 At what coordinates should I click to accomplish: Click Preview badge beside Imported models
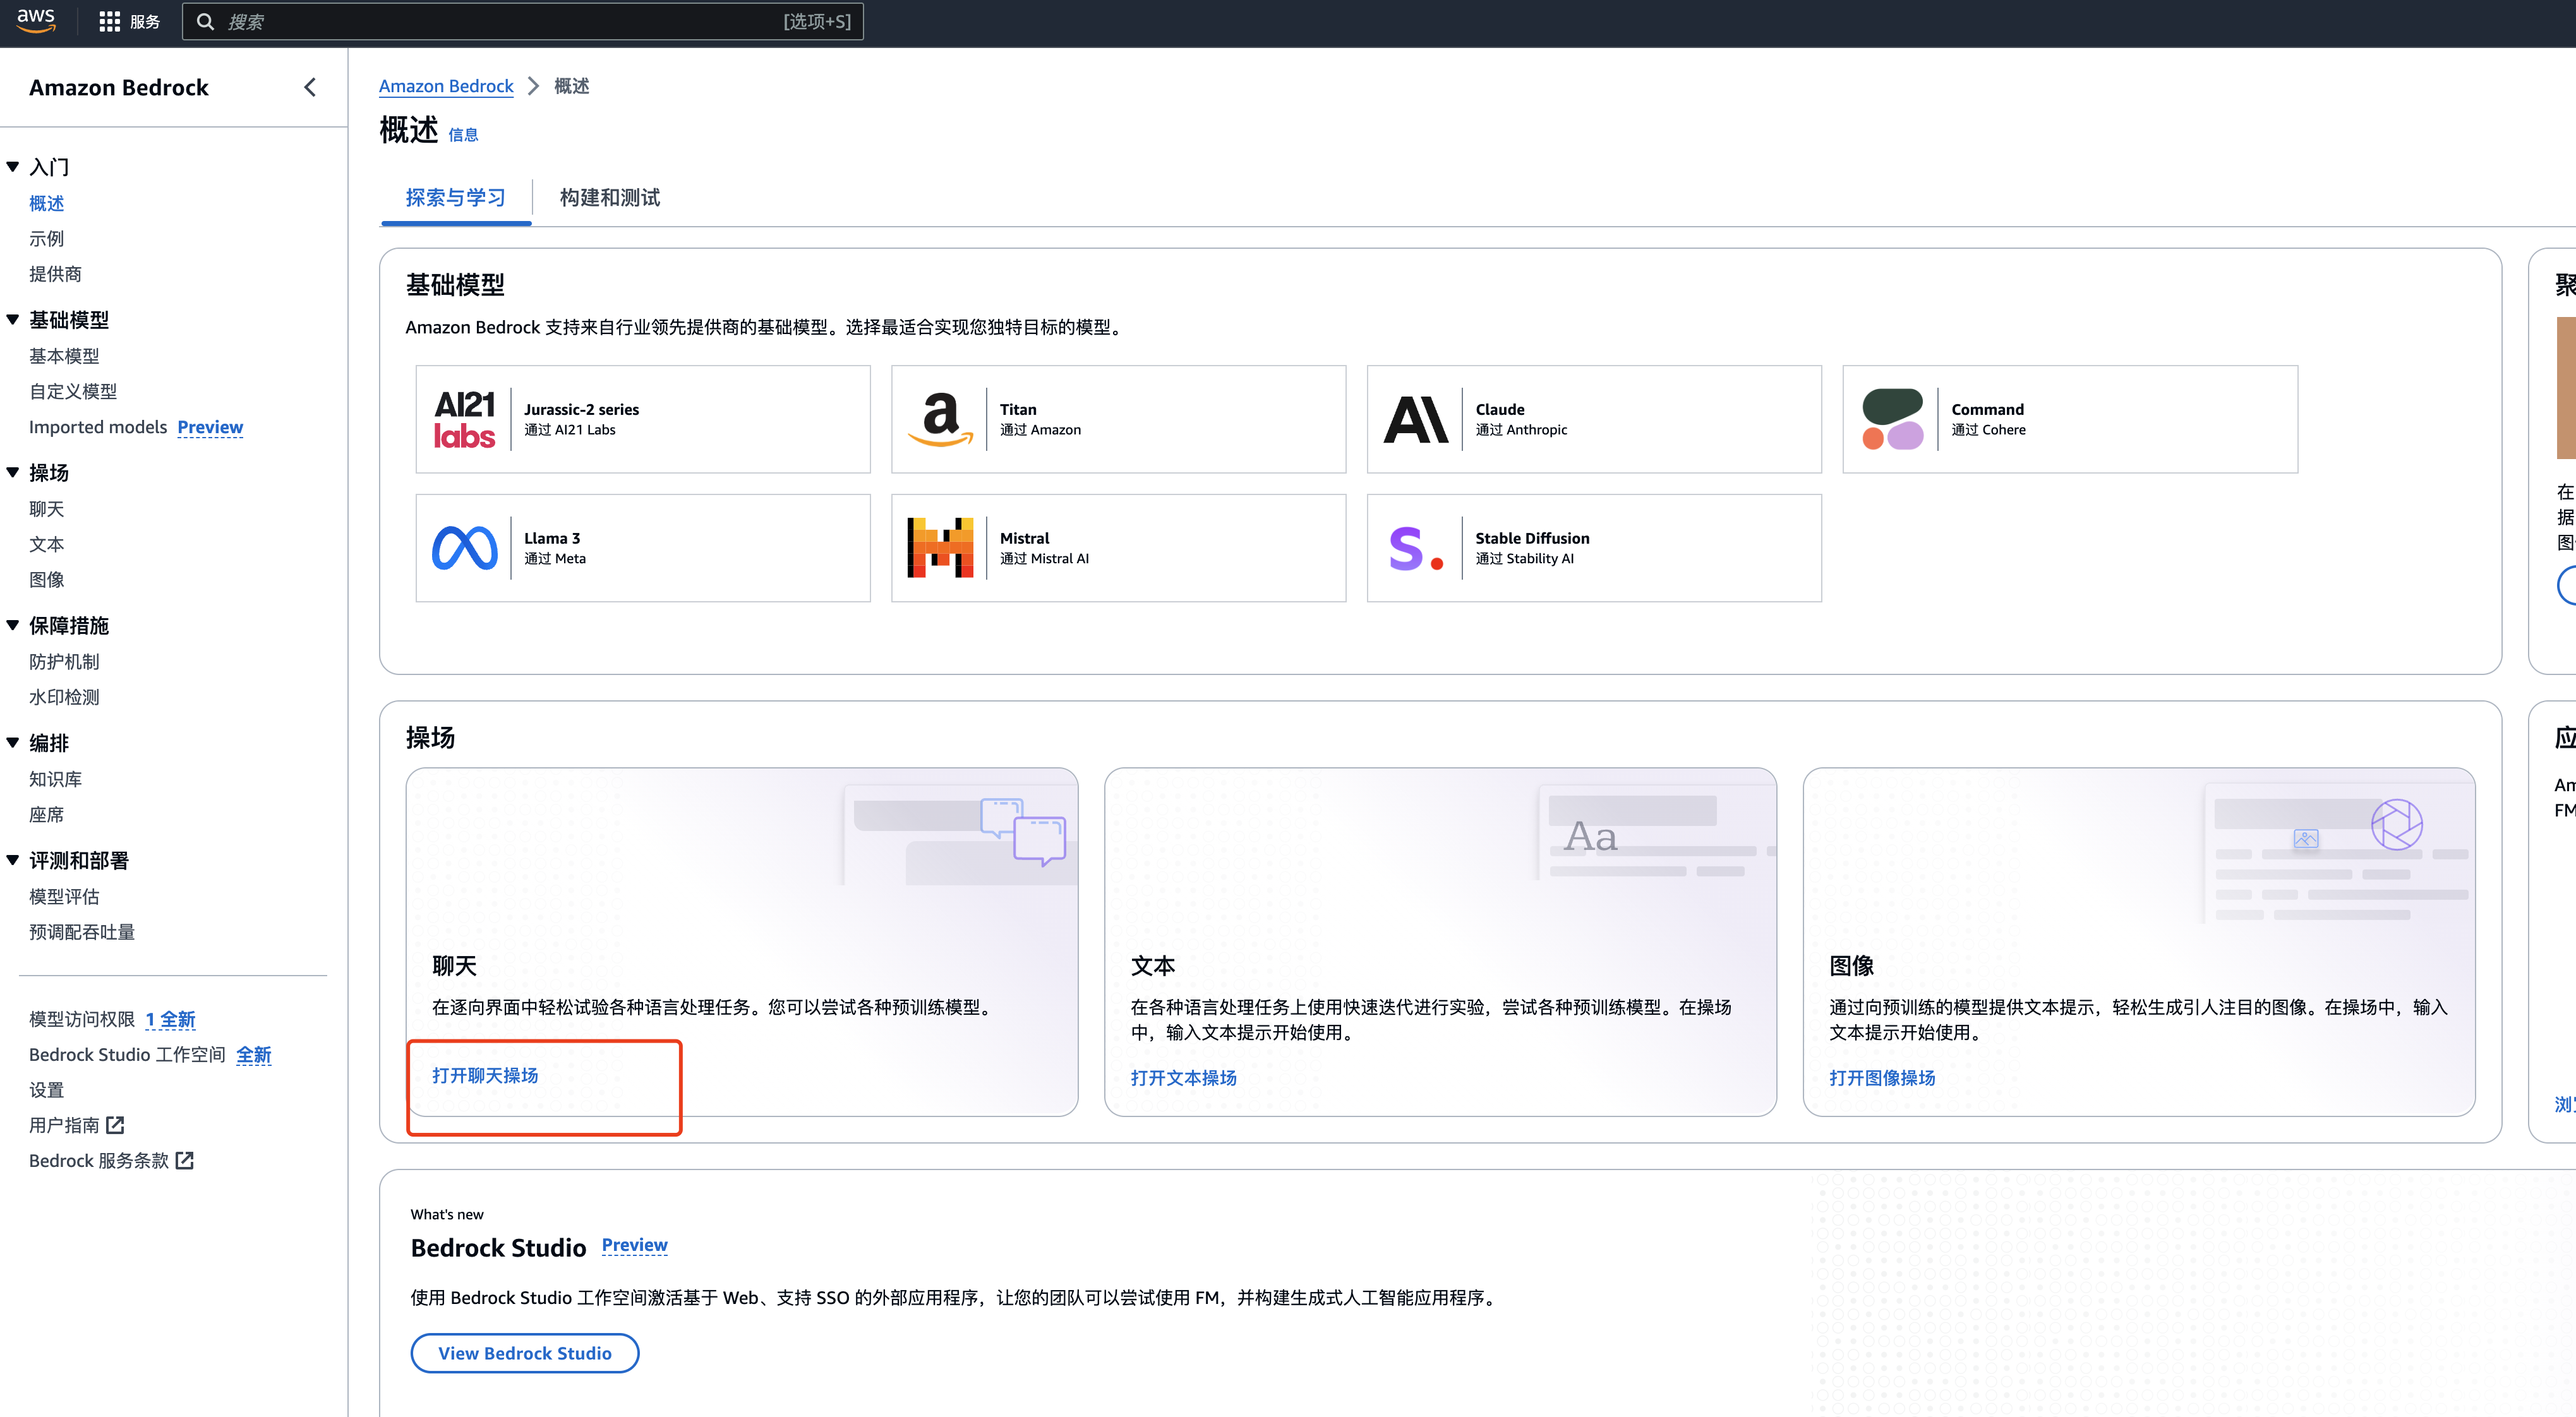(210, 427)
